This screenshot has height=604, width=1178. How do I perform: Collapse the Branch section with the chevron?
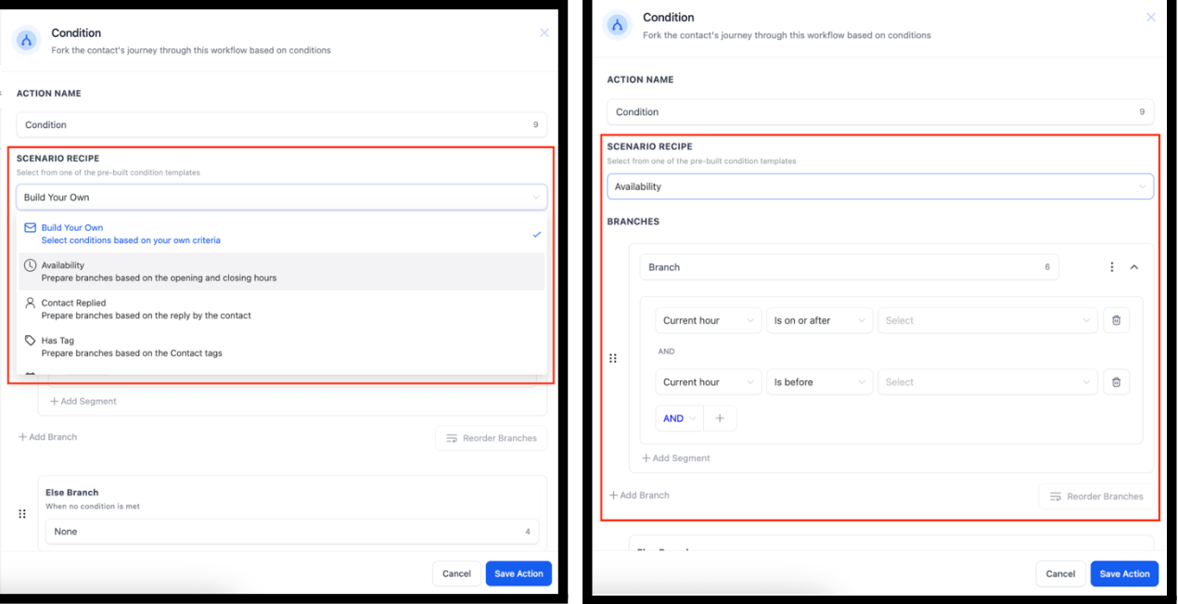(1133, 267)
